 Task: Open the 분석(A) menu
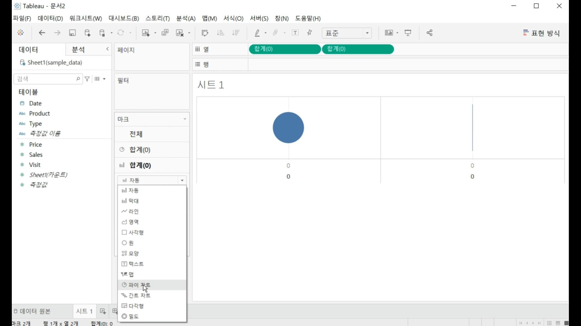186,18
